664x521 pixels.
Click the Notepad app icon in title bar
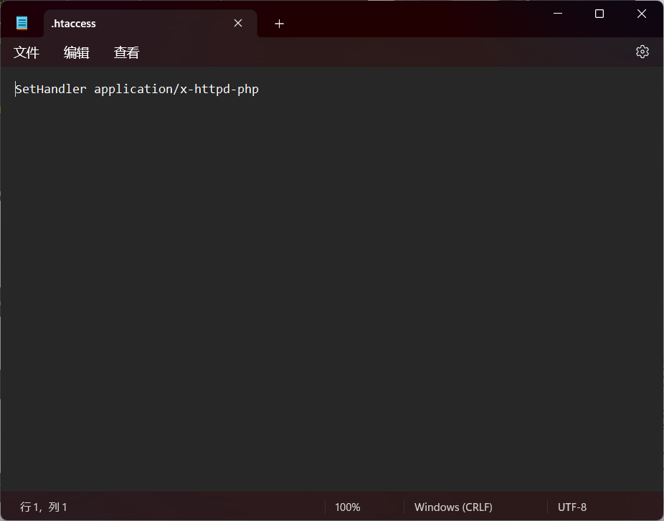coord(22,23)
